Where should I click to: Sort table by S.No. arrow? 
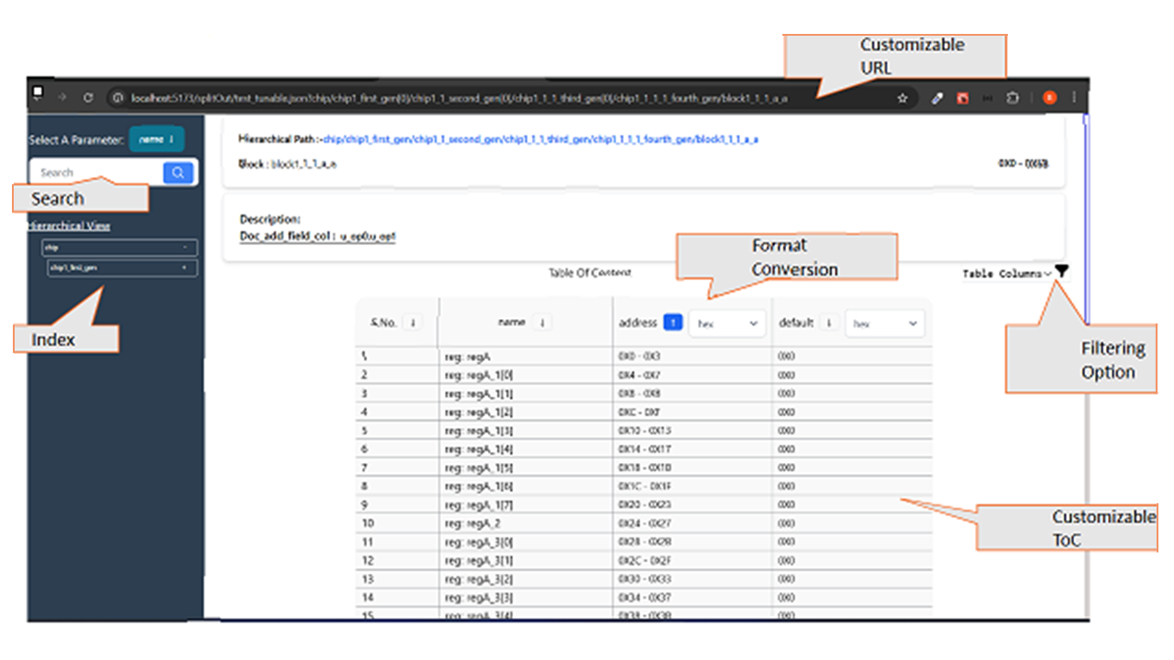413,323
